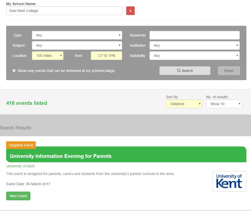Expand the Suitability dropdown
The width and height of the screenshot is (251, 211).
tap(194, 56)
